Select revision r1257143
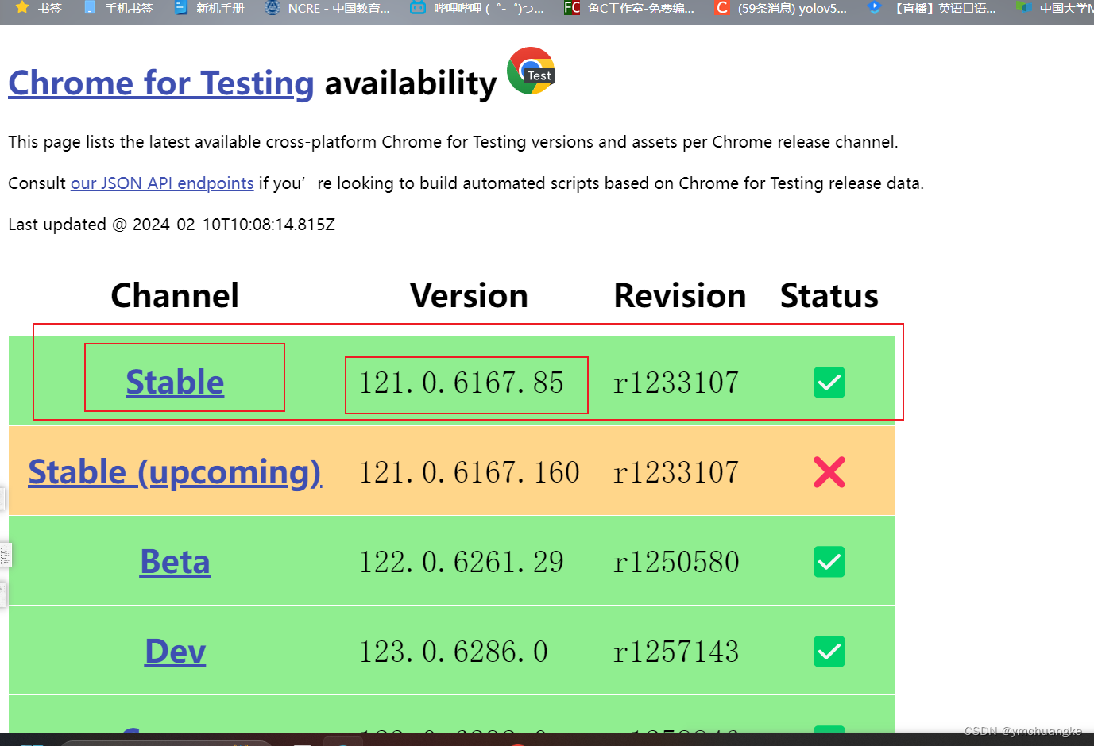Image resolution: width=1094 pixels, height=746 pixels. click(676, 652)
